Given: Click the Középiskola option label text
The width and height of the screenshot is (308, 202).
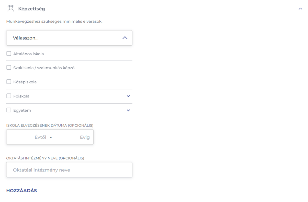Looking at the screenshot, I should tap(25, 82).
